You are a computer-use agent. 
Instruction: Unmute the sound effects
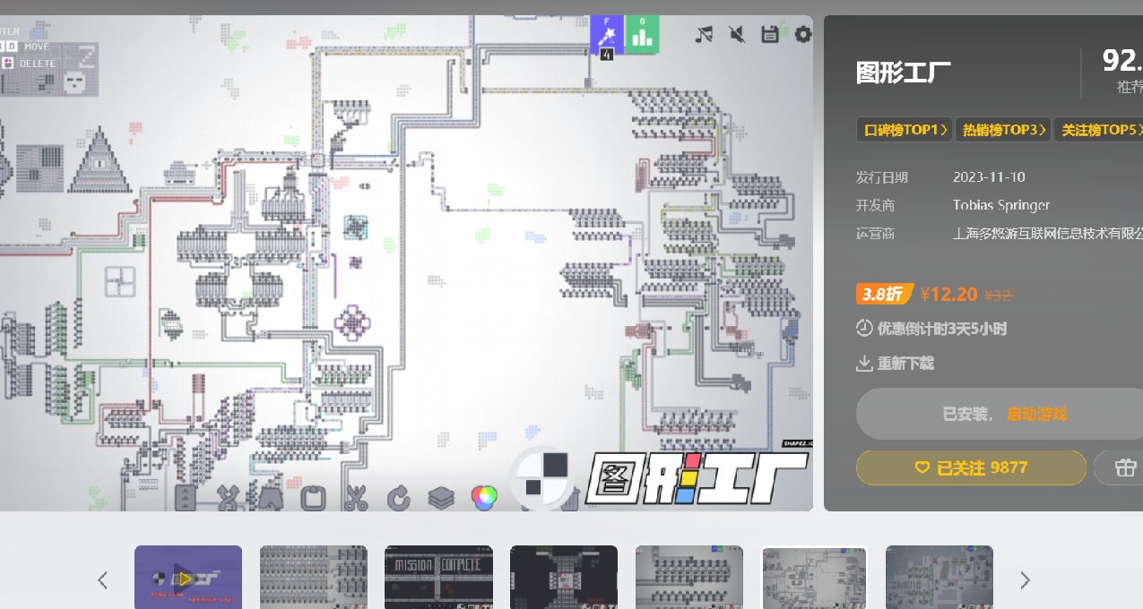[x=737, y=34]
